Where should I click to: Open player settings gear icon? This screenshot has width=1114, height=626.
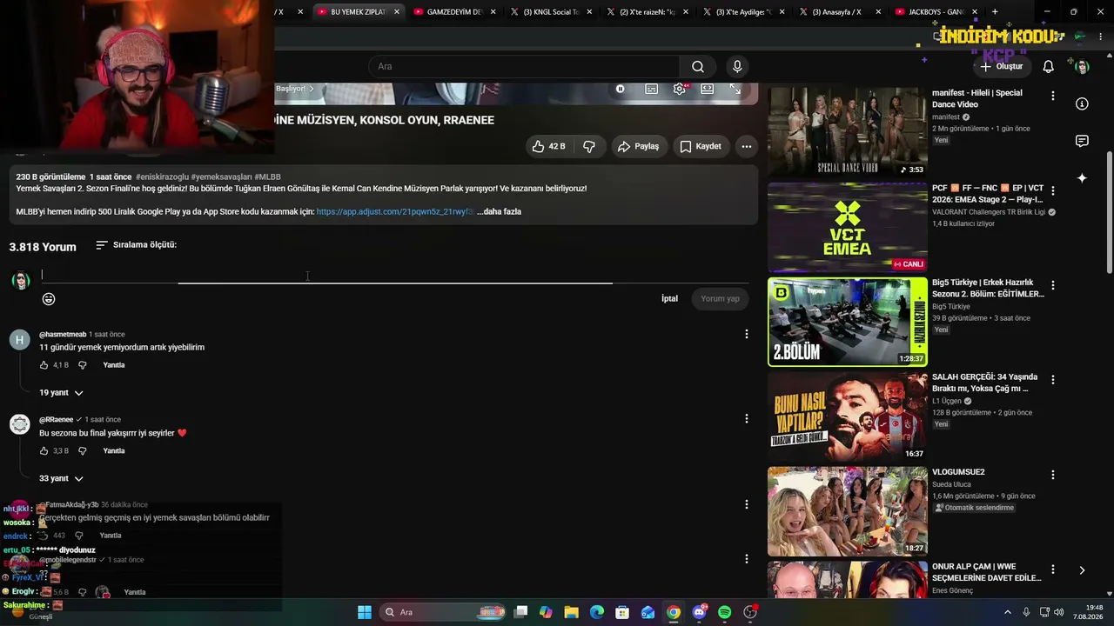pos(680,89)
